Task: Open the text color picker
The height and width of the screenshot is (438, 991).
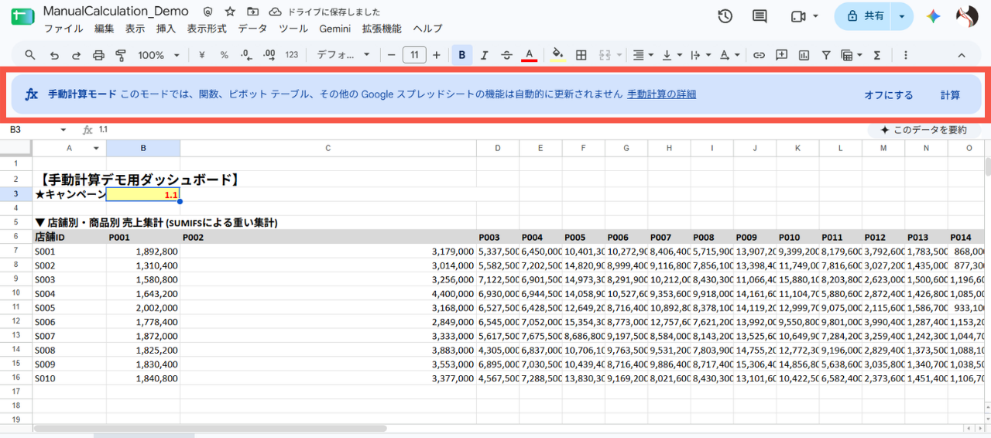Action: [x=530, y=55]
